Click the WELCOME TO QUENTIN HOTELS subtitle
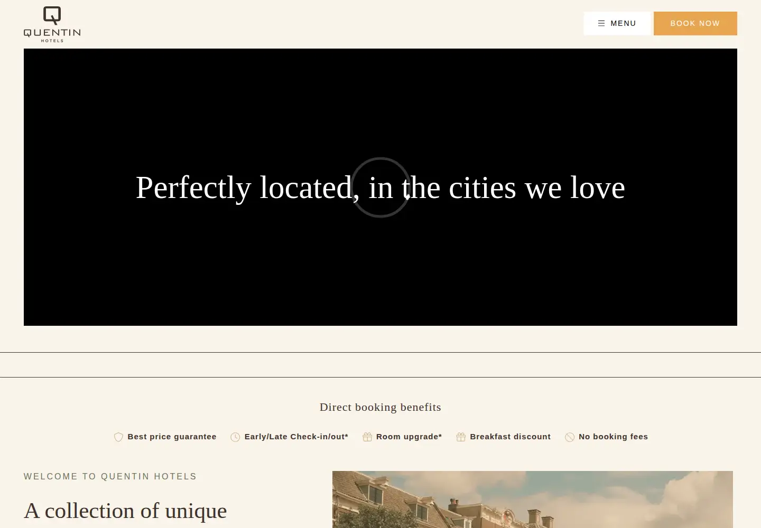The height and width of the screenshot is (528, 761). tap(110, 476)
